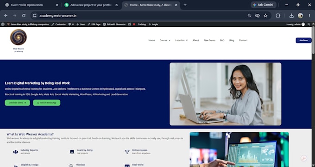Bookmark this page with the star
The width and height of the screenshot is (315, 167).
(265, 16)
